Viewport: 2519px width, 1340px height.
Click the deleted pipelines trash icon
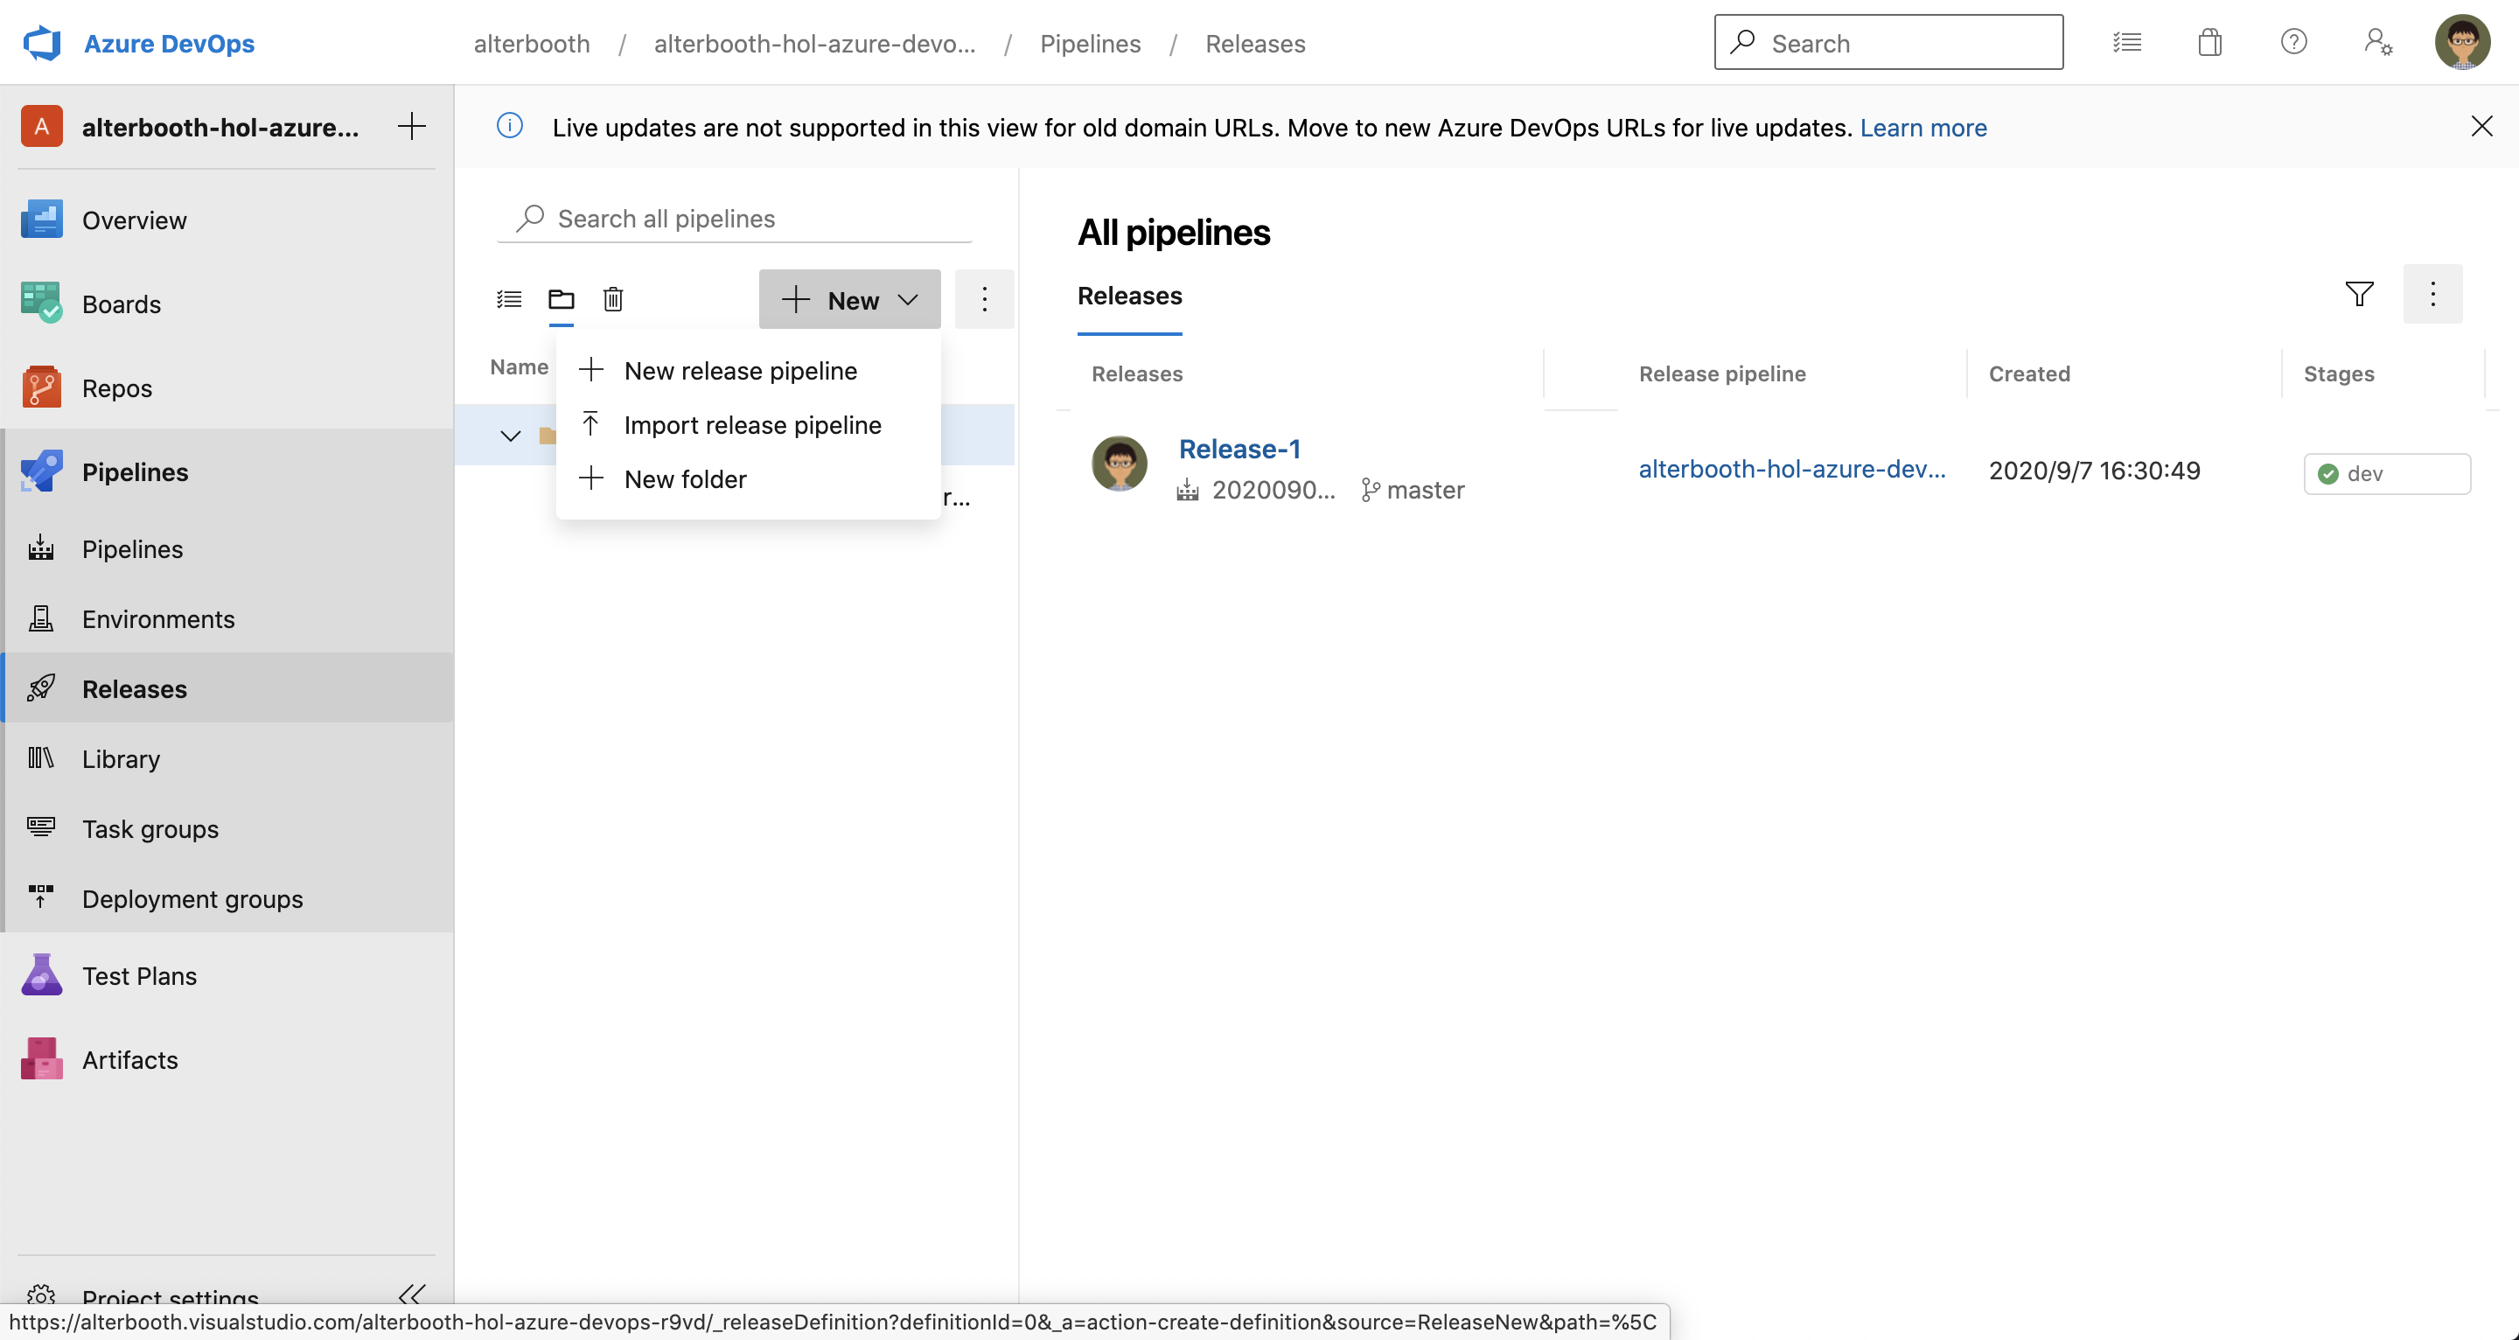coord(613,299)
